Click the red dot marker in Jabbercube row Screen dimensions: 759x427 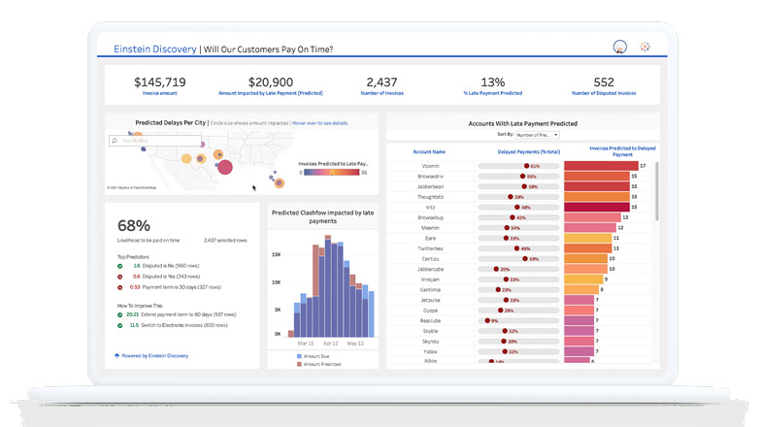[496, 269]
